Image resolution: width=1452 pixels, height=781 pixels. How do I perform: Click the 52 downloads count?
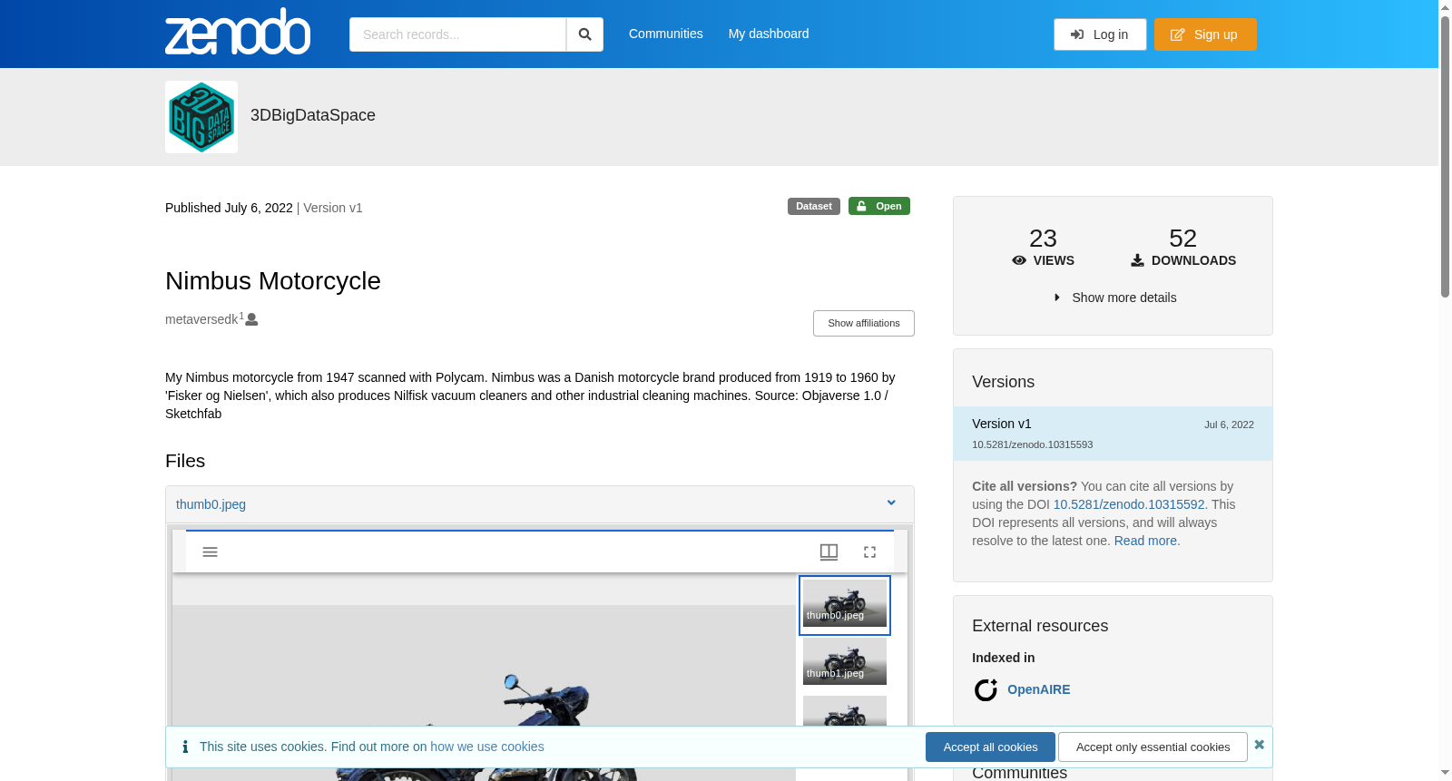click(1183, 239)
